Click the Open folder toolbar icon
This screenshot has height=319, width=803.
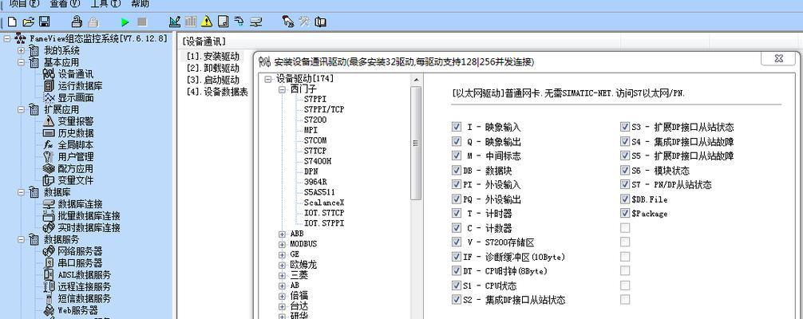pyautogui.click(x=29, y=22)
